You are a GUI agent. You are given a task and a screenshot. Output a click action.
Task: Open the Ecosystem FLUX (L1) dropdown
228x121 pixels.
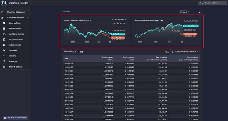click(x=190, y=12)
